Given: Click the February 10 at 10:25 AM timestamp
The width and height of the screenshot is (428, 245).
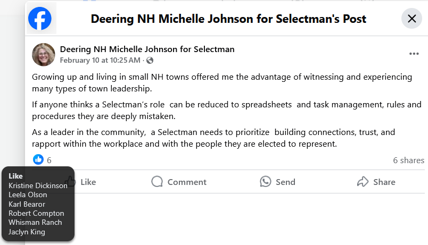Looking at the screenshot, I should coord(100,61).
